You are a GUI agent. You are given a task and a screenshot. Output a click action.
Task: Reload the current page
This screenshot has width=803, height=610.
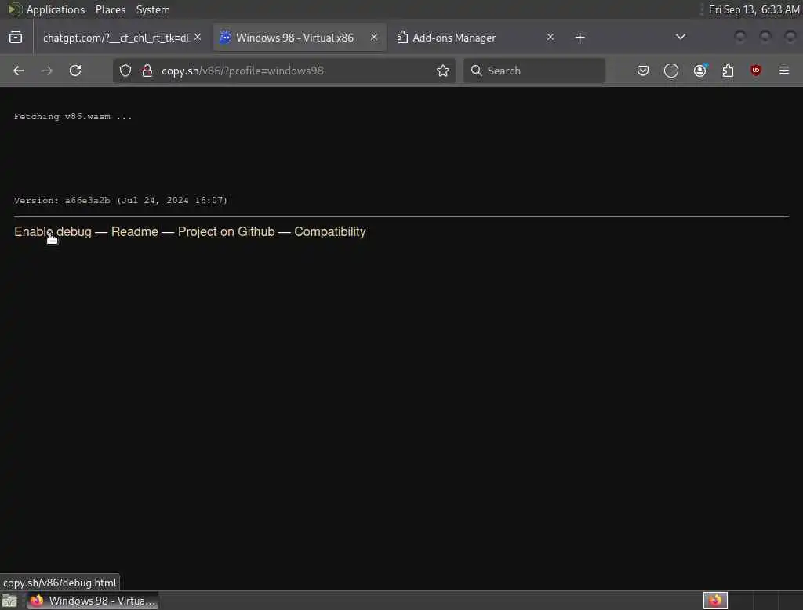(x=75, y=71)
